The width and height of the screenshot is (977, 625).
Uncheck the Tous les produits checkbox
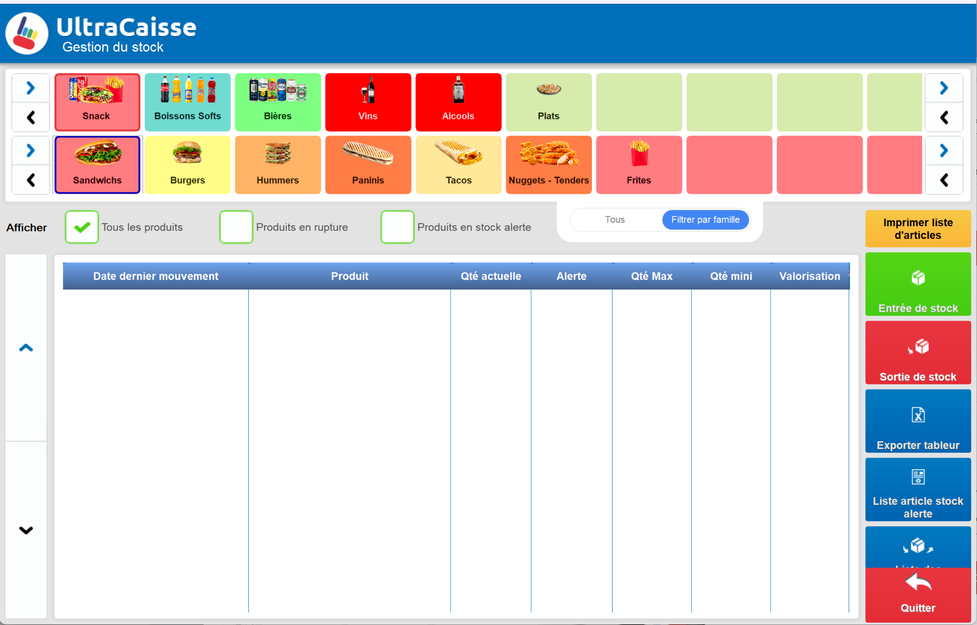pos(82,227)
